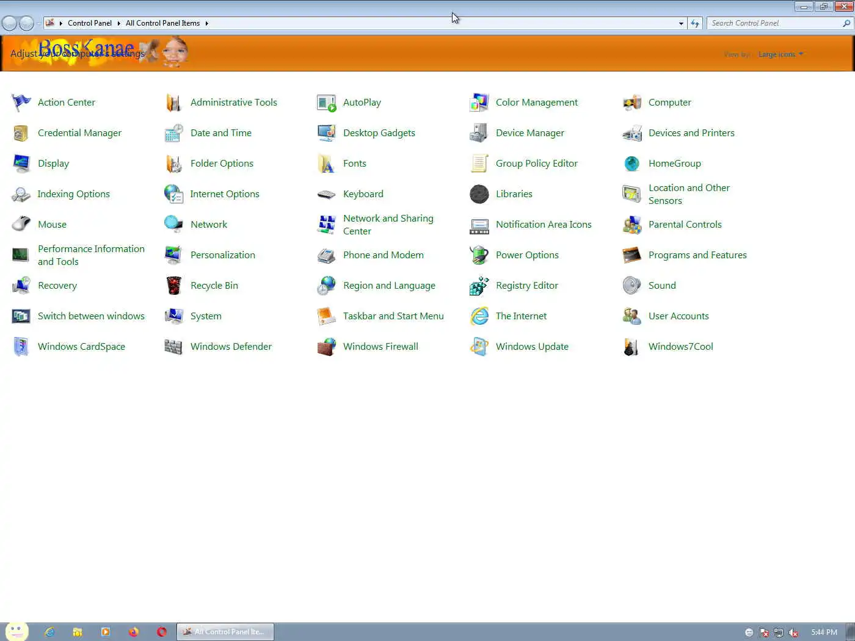The image size is (855, 641).
Task: Click the Taskbar and Start Menu link
Action: tap(393, 316)
